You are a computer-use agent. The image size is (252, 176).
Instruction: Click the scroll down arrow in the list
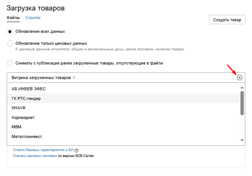[242, 140]
